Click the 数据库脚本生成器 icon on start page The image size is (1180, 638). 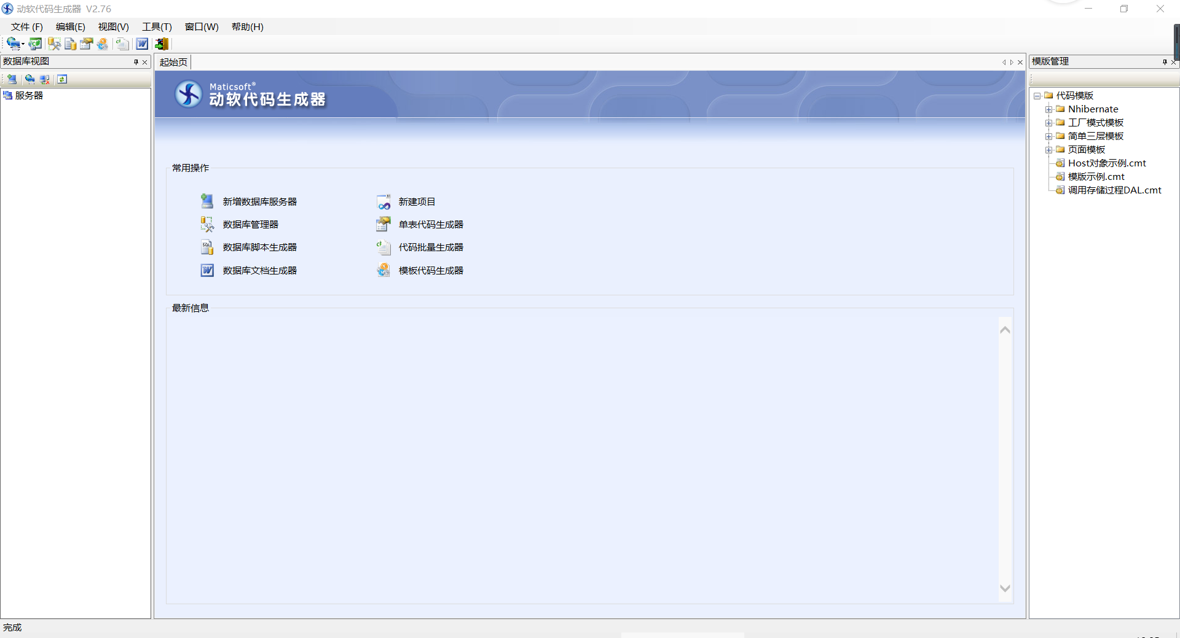click(207, 247)
